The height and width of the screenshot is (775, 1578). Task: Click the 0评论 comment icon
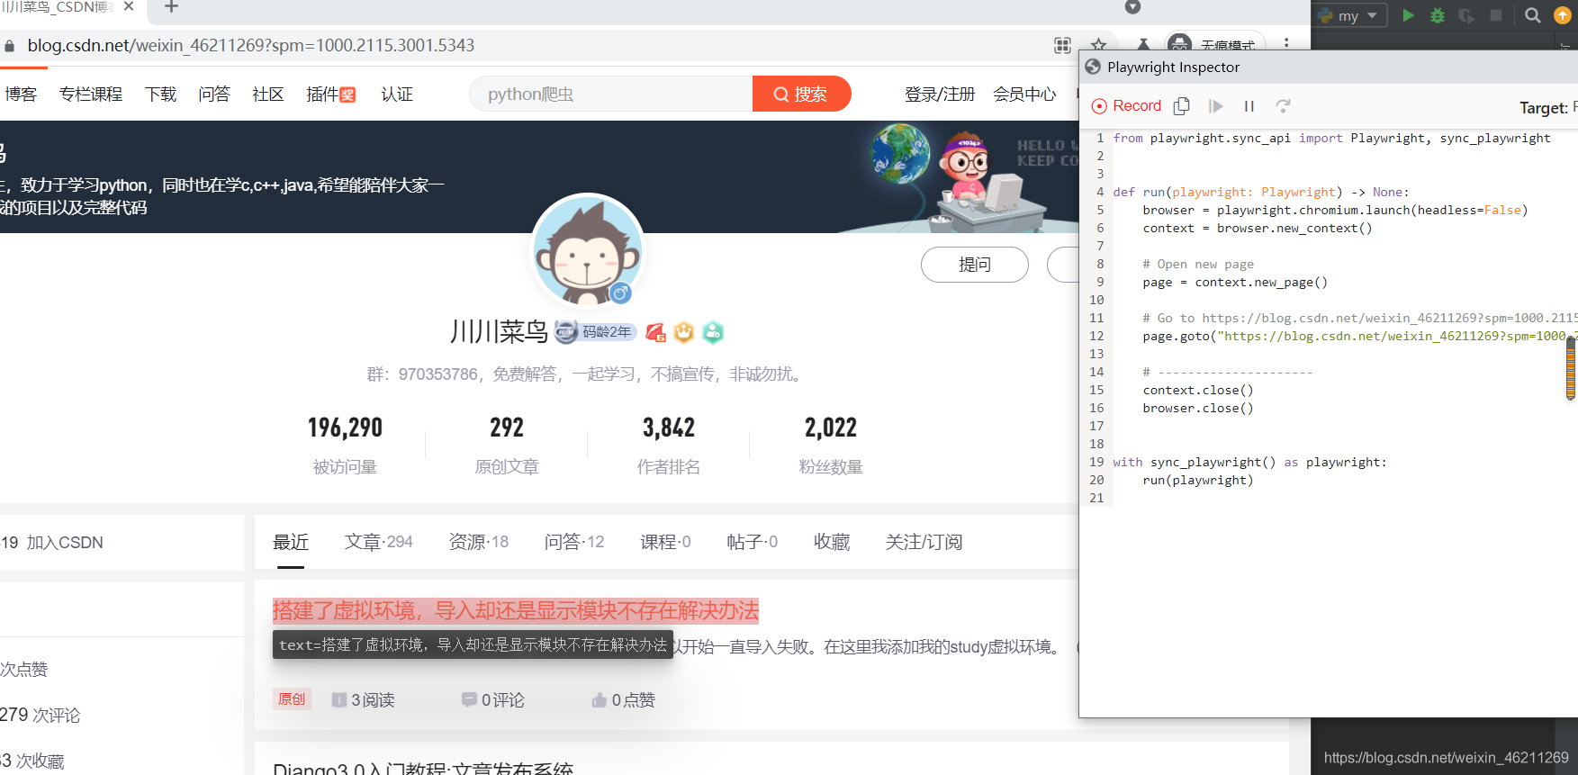tap(469, 699)
